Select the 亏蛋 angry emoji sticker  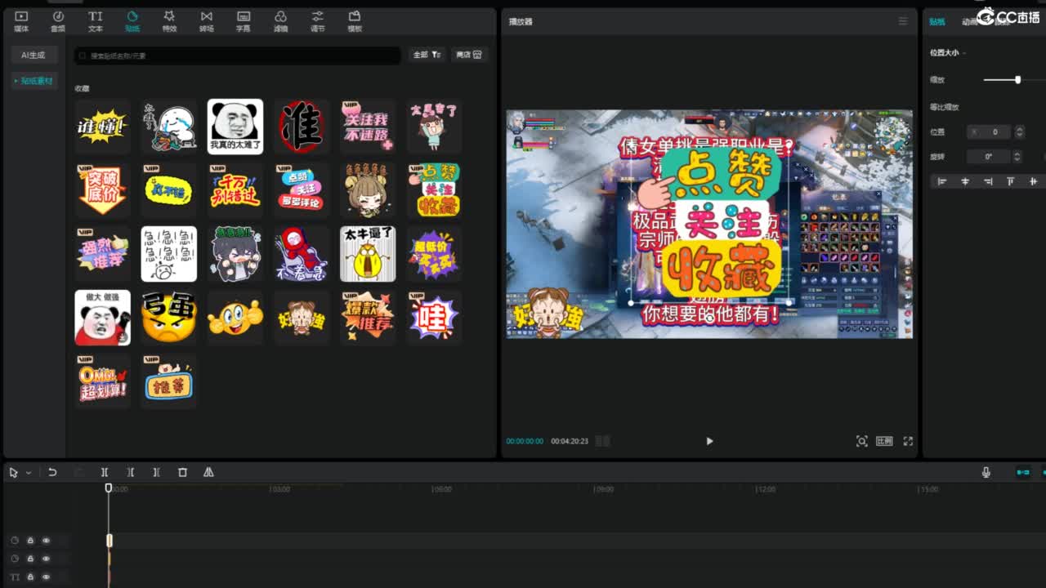[x=169, y=318]
